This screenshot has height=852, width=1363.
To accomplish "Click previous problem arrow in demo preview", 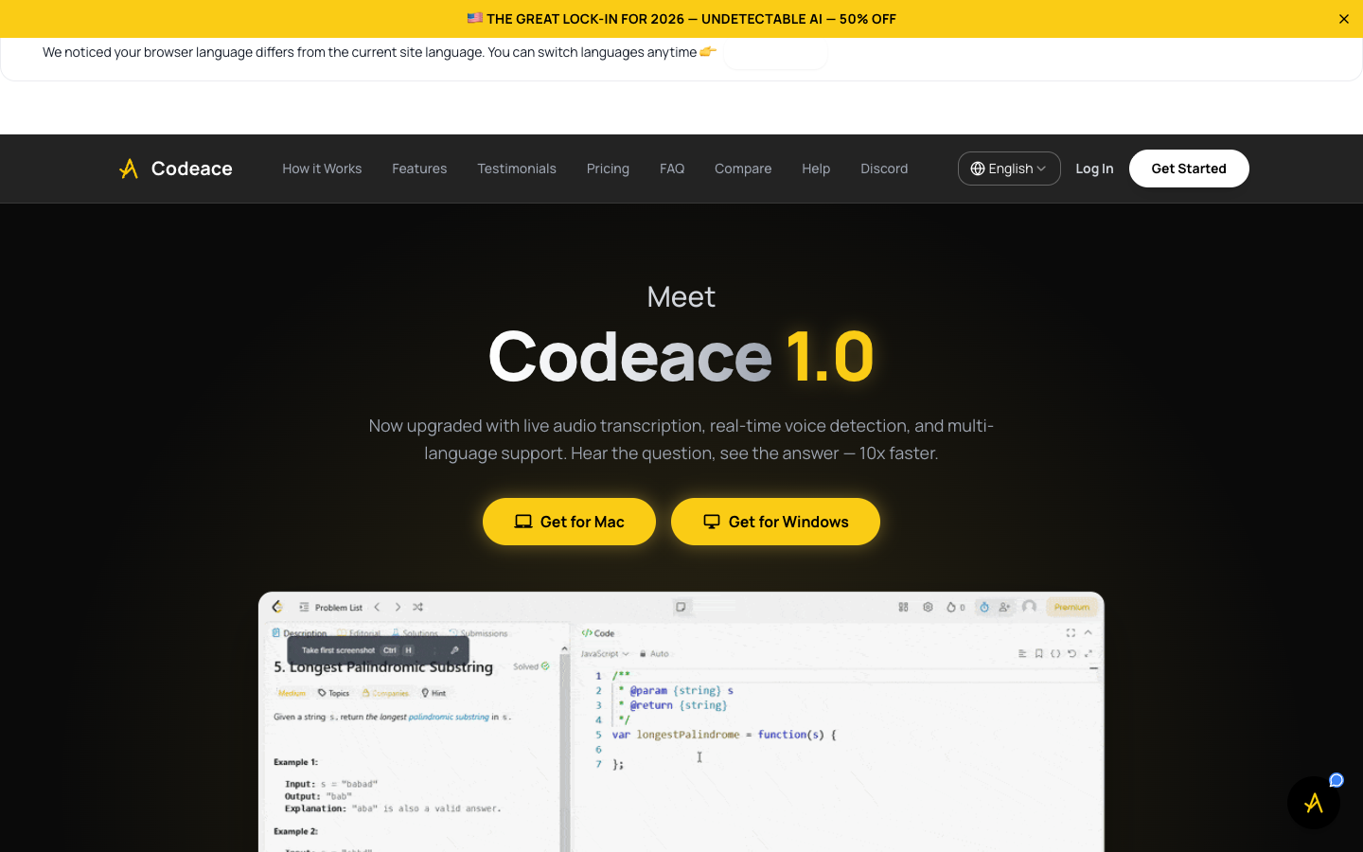I will [377, 607].
